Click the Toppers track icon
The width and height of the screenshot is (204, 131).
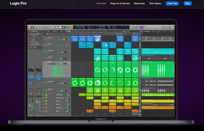pos(46,39)
